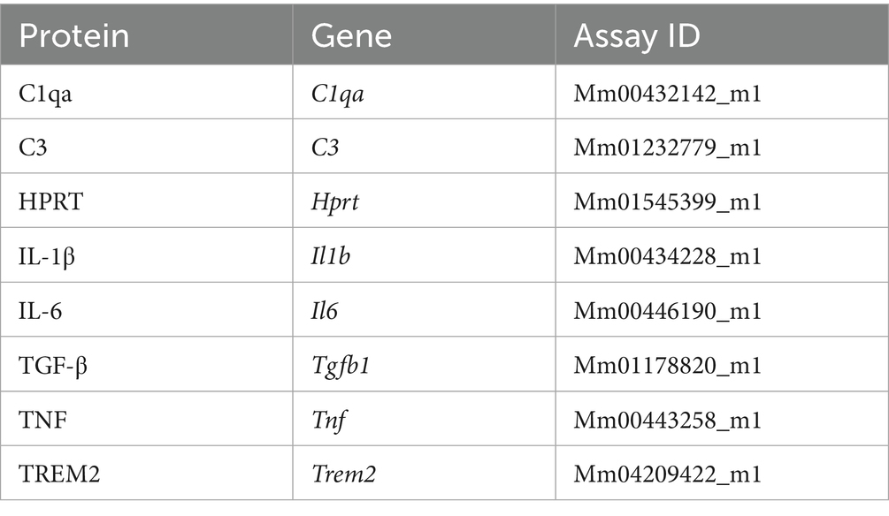Click assay ID Mm01232779_m1
Viewport: 889px width, 516px height.
pos(667,148)
